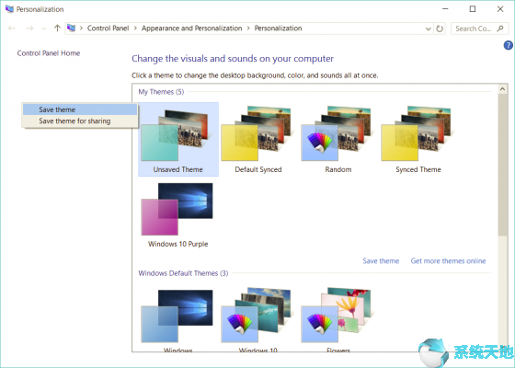515x368 pixels.
Task: Click the Save theme link
Action: click(381, 261)
